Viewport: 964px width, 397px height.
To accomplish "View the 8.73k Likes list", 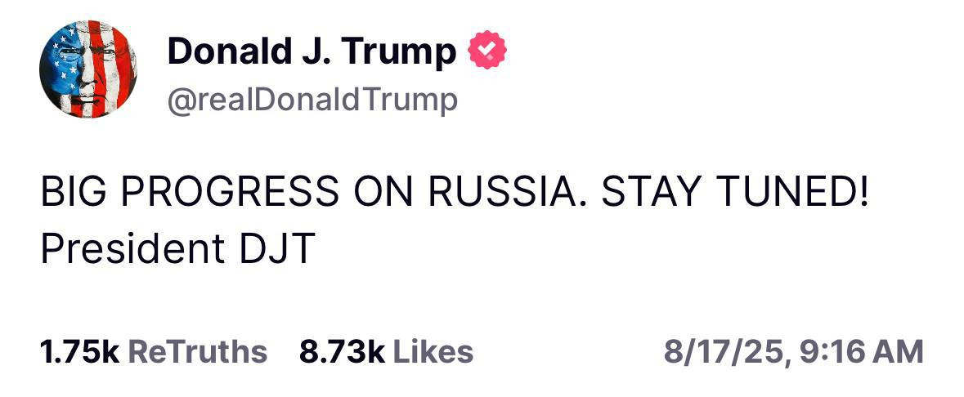I will 386,351.
